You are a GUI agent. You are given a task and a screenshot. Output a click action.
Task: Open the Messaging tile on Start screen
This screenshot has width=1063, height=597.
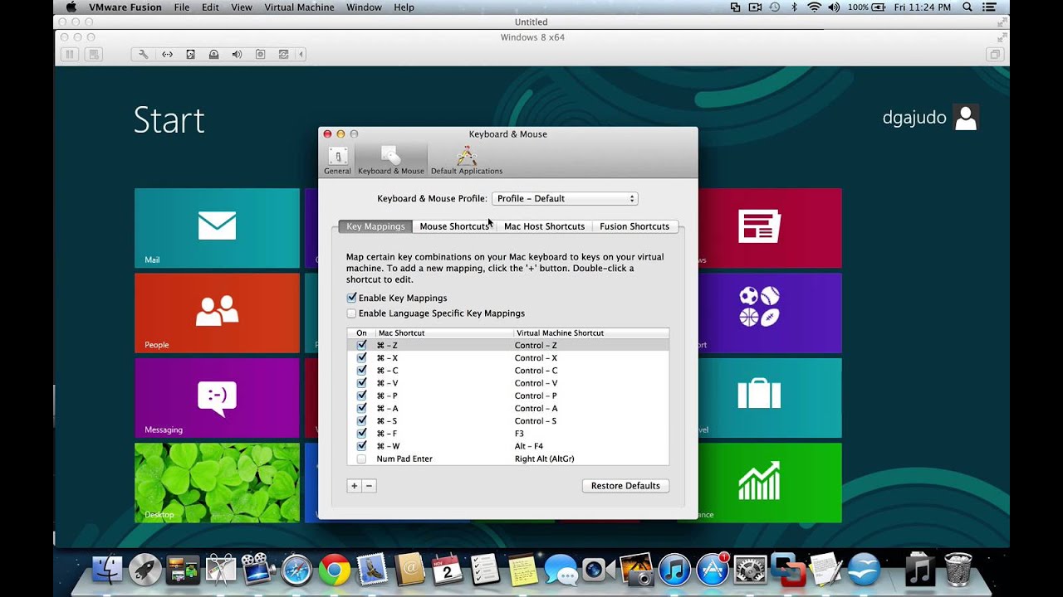pos(217,398)
